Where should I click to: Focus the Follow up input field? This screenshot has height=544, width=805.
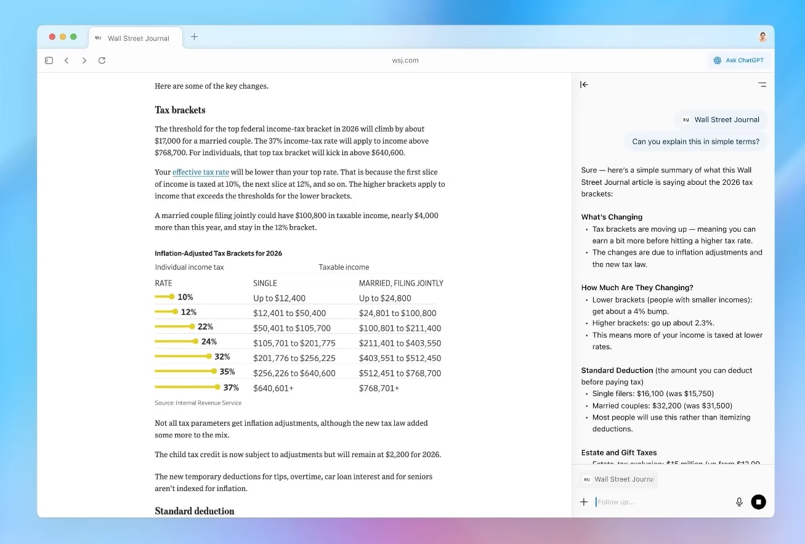659,502
